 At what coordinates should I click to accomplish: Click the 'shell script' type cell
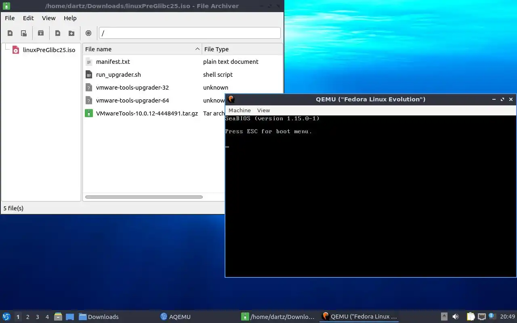click(x=218, y=75)
